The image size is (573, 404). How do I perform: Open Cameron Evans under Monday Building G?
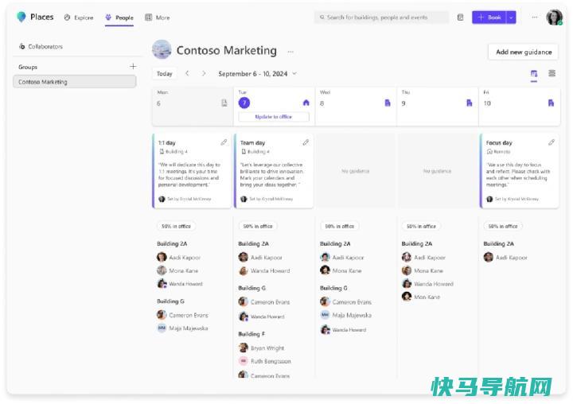pos(182,315)
